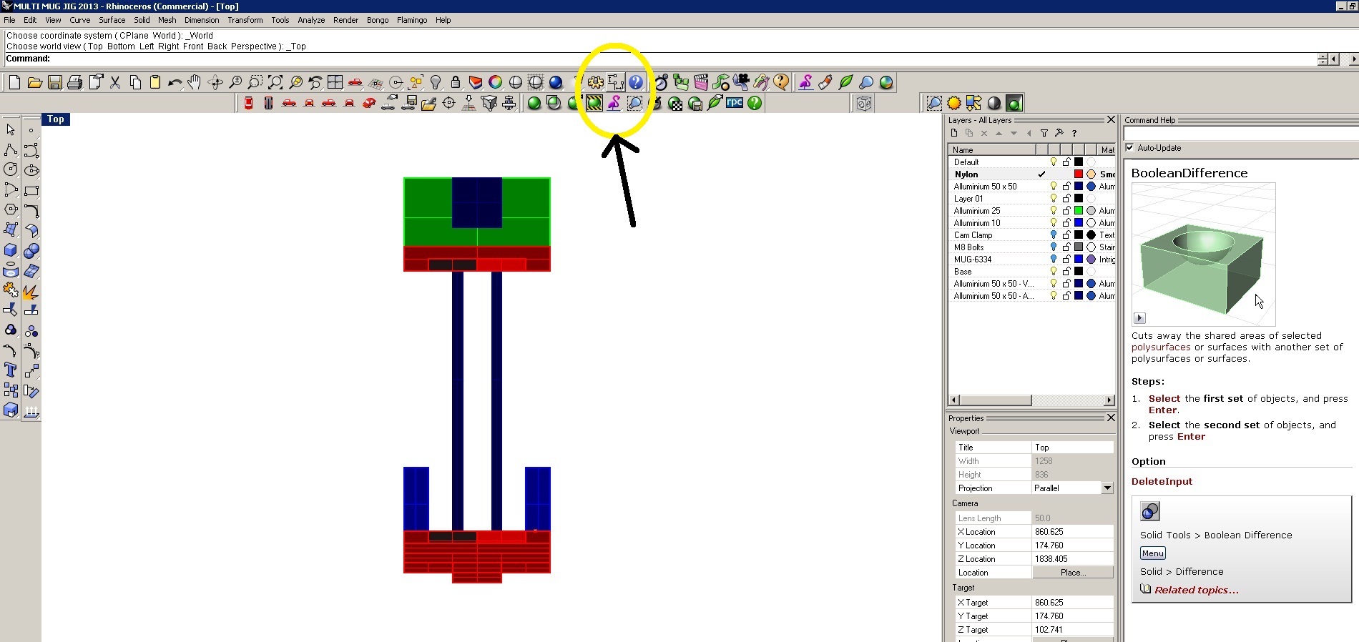Click the viewport Title field showing Top
This screenshot has width=1359, height=642.
click(1073, 448)
